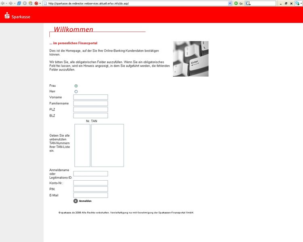Click the grey Stop loading icon
The image size is (303, 242).
click(x=25, y=3)
